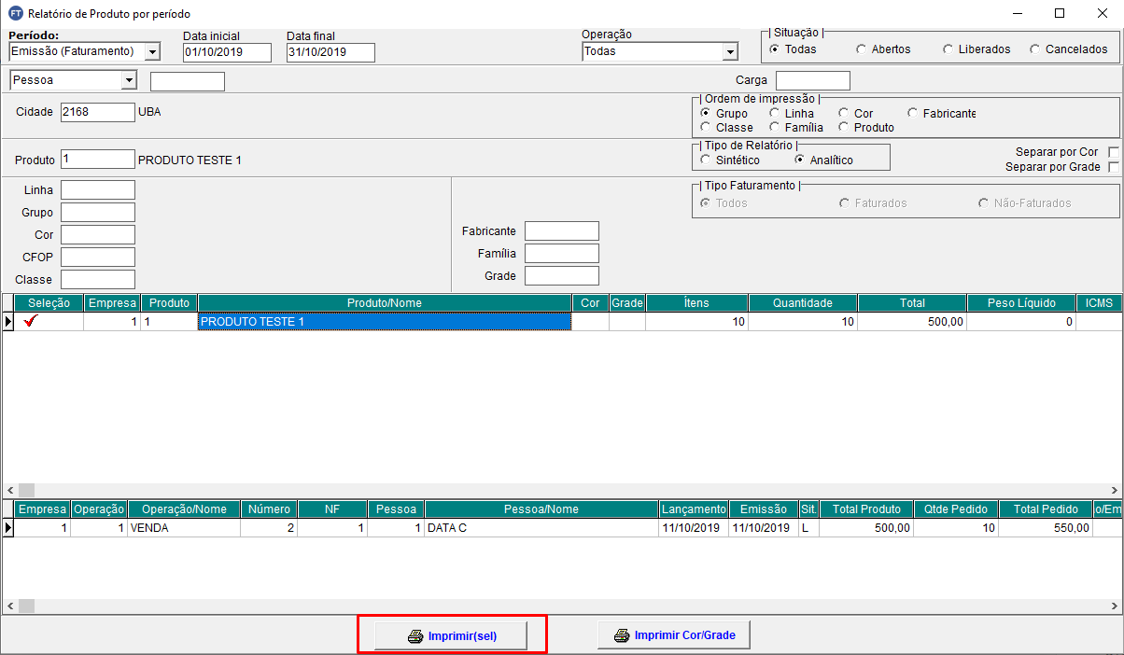Click the Pessoa/Nome column header
This screenshot has height=655, width=1124.
click(541, 509)
